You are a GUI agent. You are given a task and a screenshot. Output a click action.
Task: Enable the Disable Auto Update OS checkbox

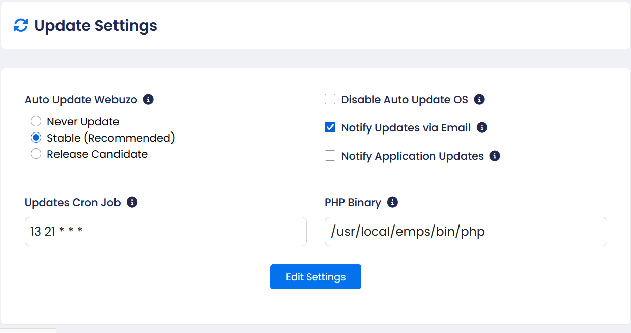330,99
